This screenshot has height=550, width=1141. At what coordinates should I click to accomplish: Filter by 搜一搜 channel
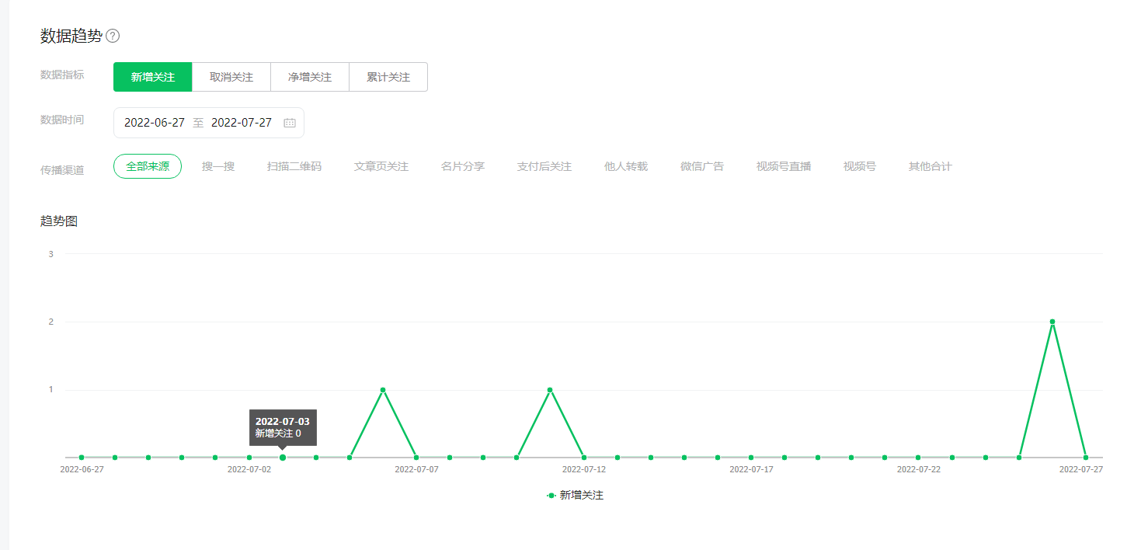pos(218,166)
